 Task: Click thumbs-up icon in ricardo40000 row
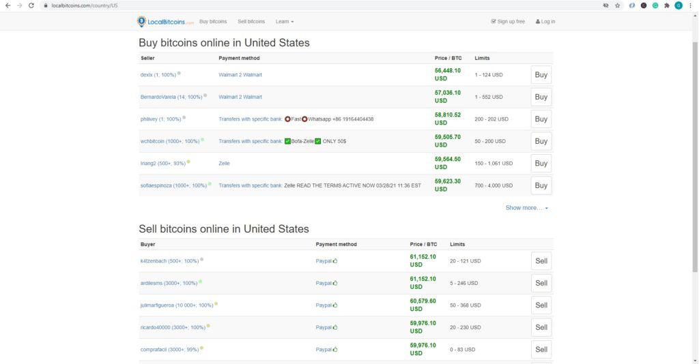pyautogui.click(x=335, y=327)
